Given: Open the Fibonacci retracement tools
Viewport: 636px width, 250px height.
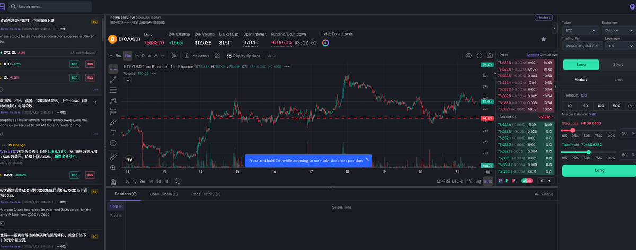Looking at the screenshot, I should pyautogui.click(x=113, y=90).
